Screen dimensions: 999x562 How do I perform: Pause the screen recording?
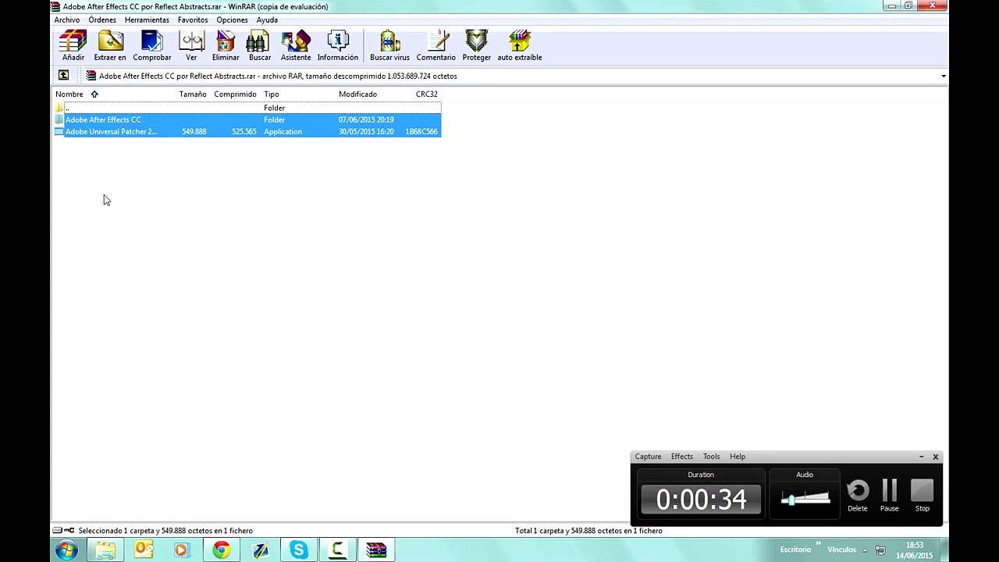(x=890, y=496)
